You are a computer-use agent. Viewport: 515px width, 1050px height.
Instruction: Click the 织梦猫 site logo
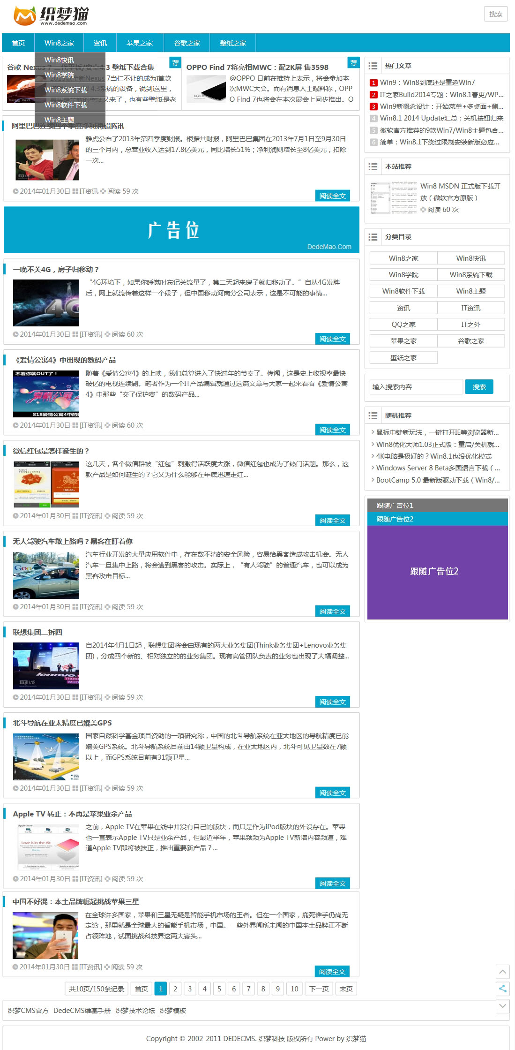(x=51, y=16)
